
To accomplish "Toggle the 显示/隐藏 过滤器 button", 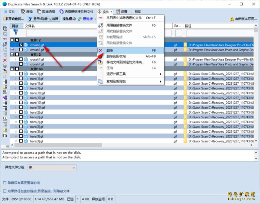I will tap(44, 19).
